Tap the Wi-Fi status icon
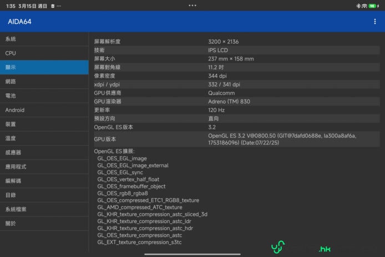 pyautogui.click(x=364, y=6)
